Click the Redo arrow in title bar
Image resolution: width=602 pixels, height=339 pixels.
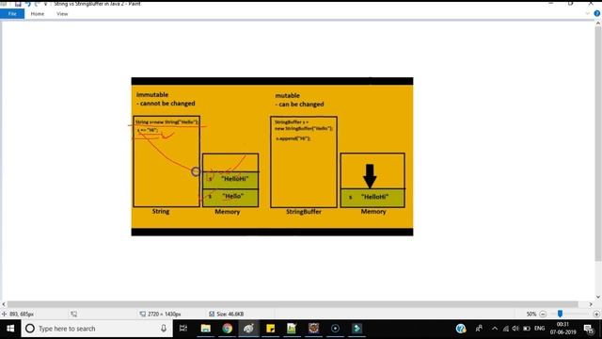[38, 4]
